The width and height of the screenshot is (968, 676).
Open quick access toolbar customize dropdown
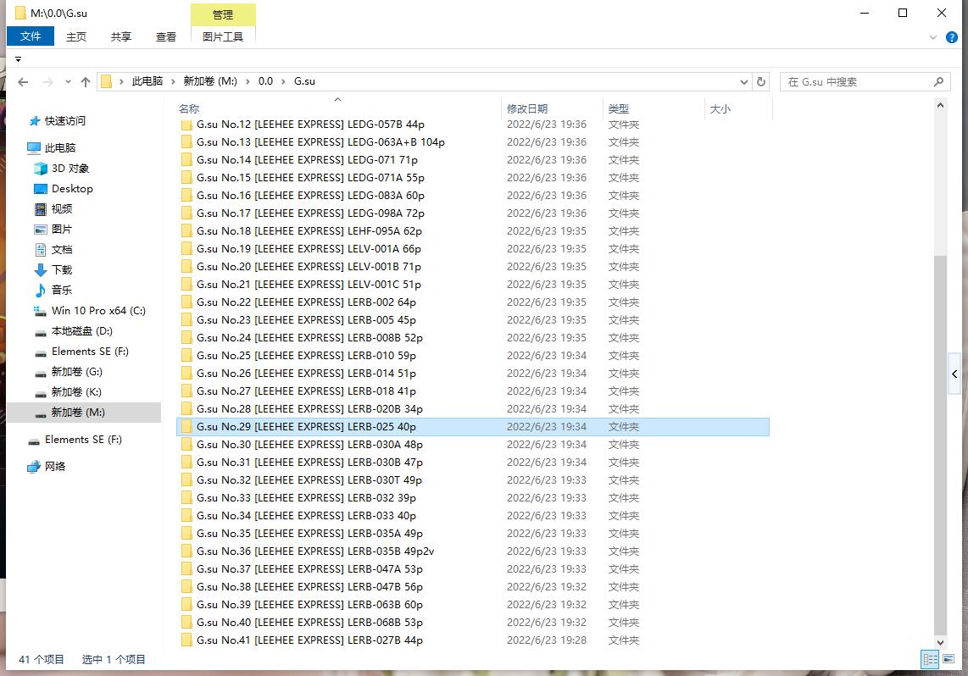click(18, 59)
